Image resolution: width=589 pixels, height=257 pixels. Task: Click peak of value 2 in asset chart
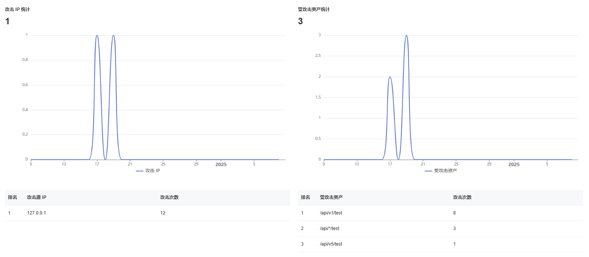390,77
